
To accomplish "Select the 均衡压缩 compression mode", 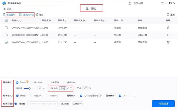I will coord(48,83).
